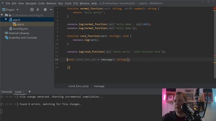
Task: Add a new terminal session with plus
Action: (30, 91)
